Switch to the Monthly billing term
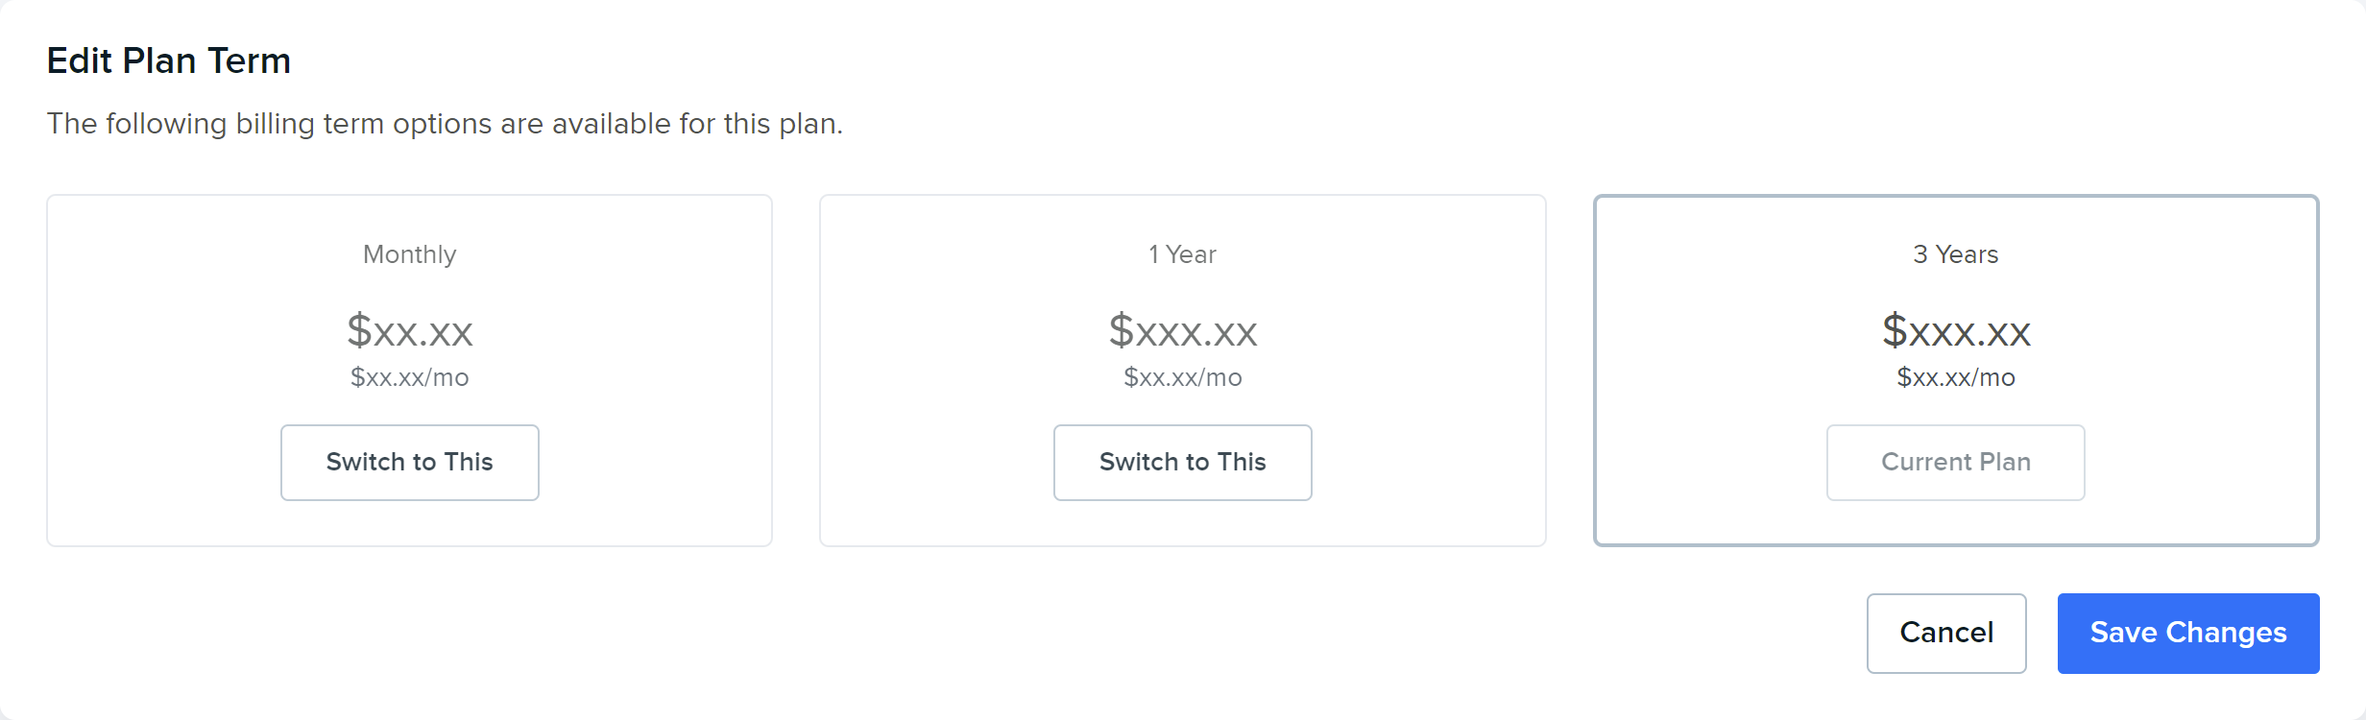 (410, 463)
